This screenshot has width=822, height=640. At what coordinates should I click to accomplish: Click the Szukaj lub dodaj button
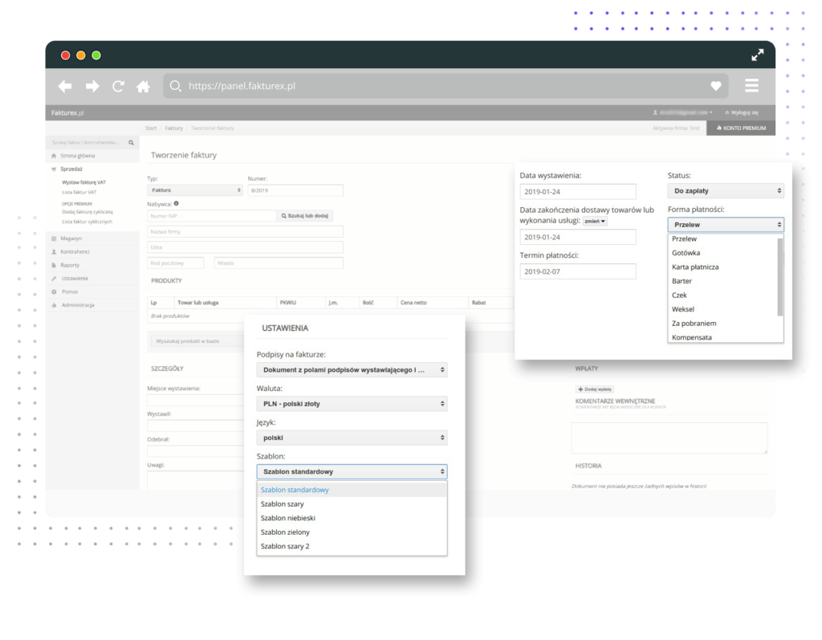point(304,216)
